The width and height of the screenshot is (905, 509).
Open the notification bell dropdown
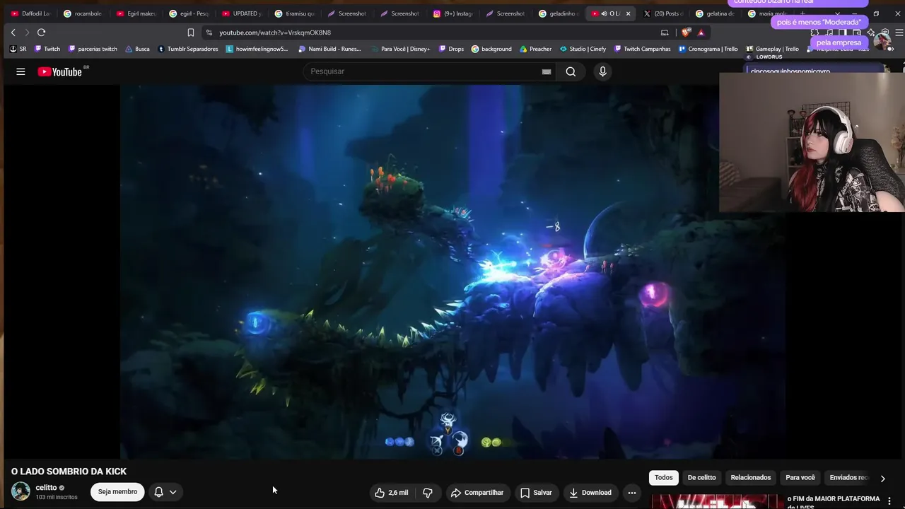pos(165,492)
